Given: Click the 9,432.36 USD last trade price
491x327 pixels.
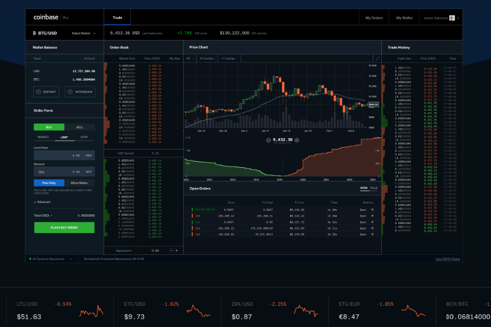Looking at the screenshot, I should (125, 33).
